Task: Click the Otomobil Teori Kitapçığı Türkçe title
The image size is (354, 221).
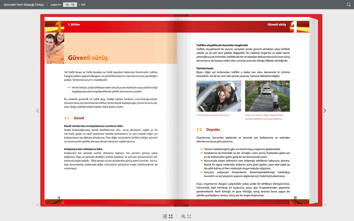Action: click(x=24, y=4)
